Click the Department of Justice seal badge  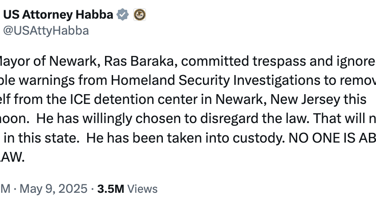(140, 15)
